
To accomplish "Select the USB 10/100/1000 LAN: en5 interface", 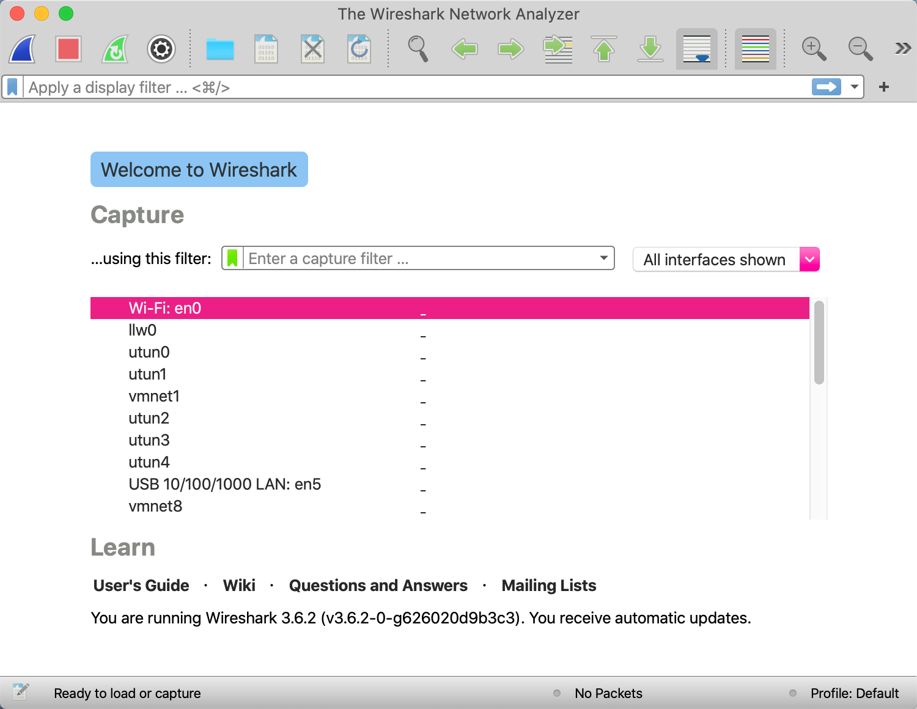I will pyautogui.click(x=450, y=484).
